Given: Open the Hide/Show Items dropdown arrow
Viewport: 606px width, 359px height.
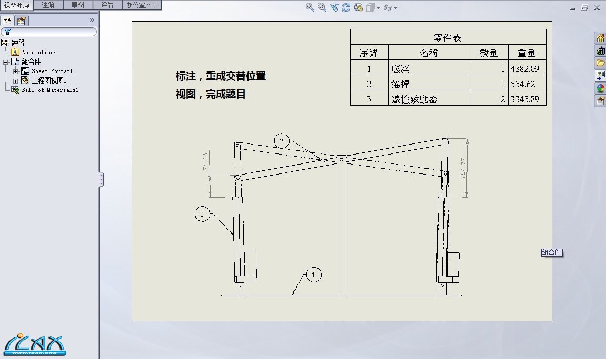Looking at the screenshot, I should point(395,8).
